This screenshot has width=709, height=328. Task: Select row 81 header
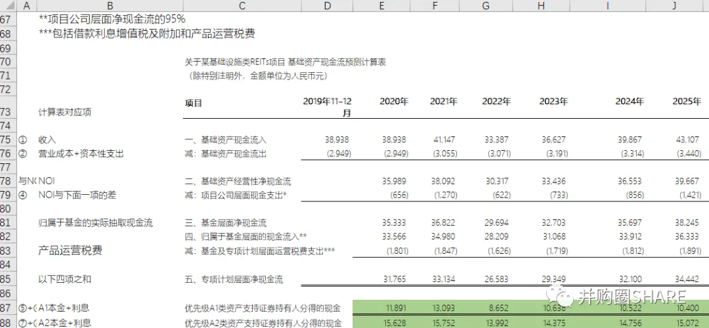pyautogui.click(x=8, y=223)
